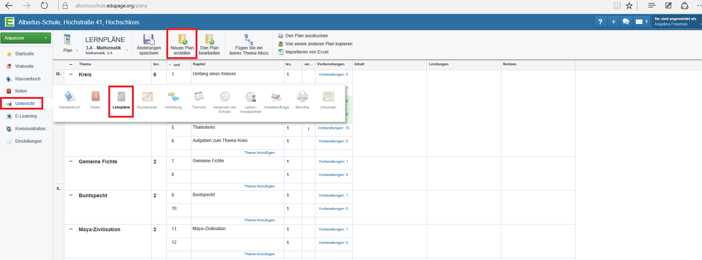702x260 pixels.
Task: Collapse the Gemeine Fichte topic
Action: point(71,162)
